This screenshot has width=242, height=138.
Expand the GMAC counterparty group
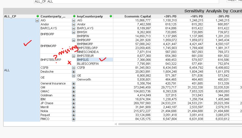pos(74,92)
